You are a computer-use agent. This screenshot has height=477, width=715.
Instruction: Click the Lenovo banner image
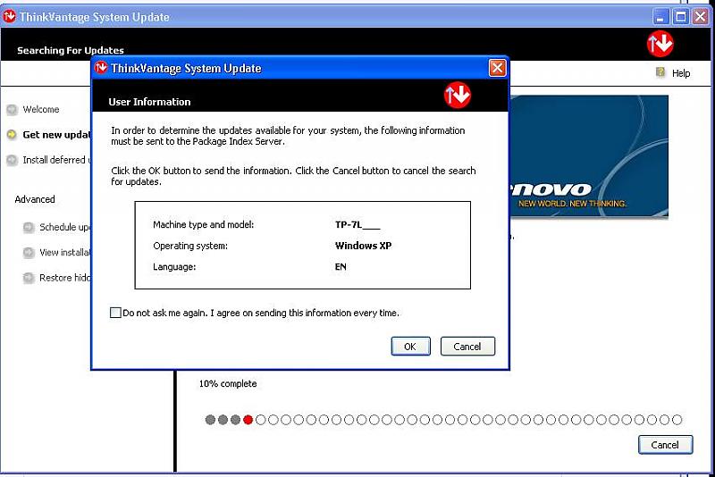(x=588, y=156)
